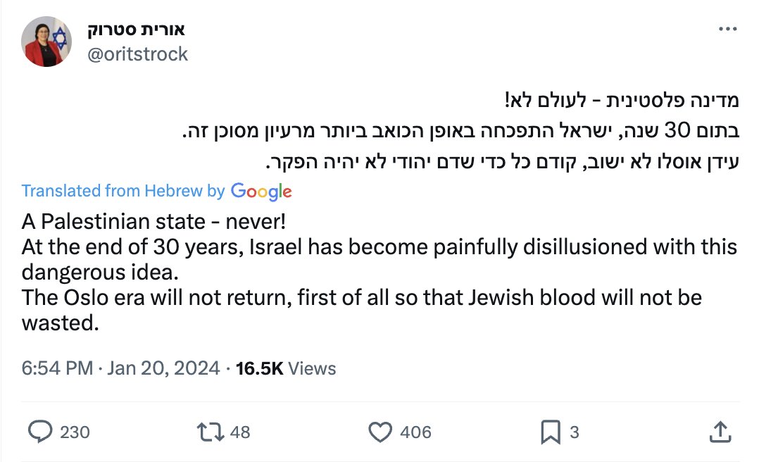The width and height of the screenshot is (759, 462).
Task: Click the 406 likes count
Action: [415, 432]
